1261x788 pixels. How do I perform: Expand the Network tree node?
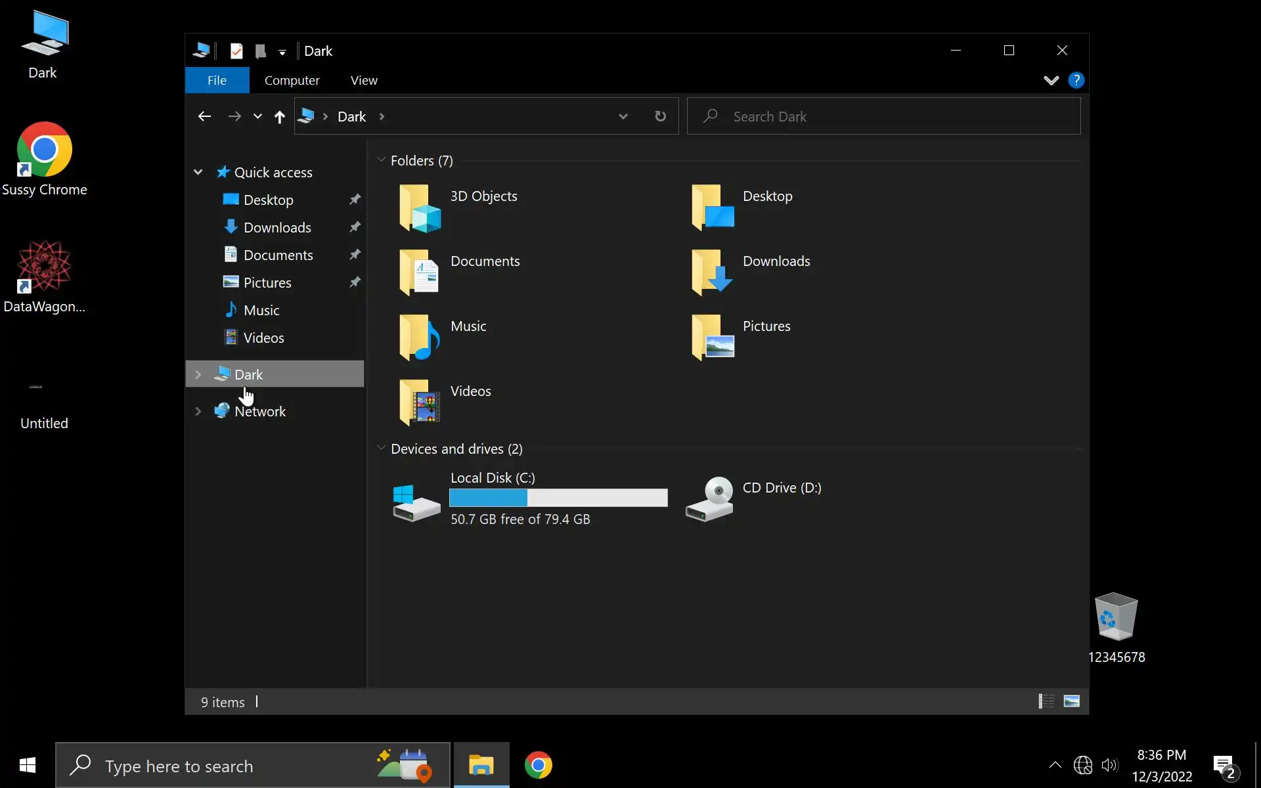[x=198, y=412]
